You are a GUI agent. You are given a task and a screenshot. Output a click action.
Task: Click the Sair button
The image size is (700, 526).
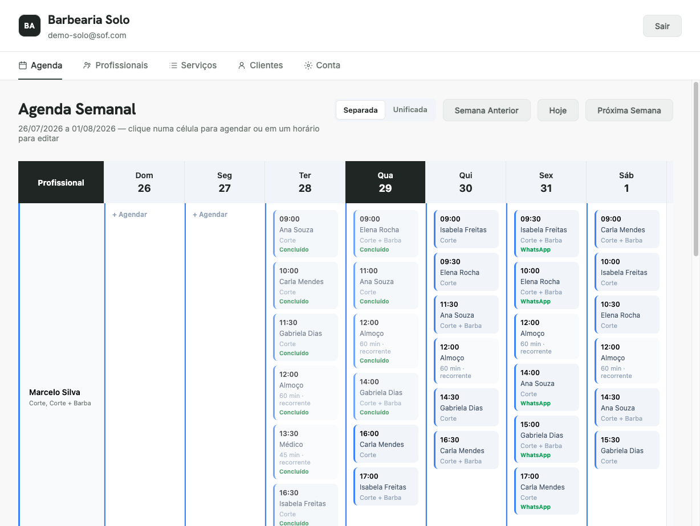662,26
